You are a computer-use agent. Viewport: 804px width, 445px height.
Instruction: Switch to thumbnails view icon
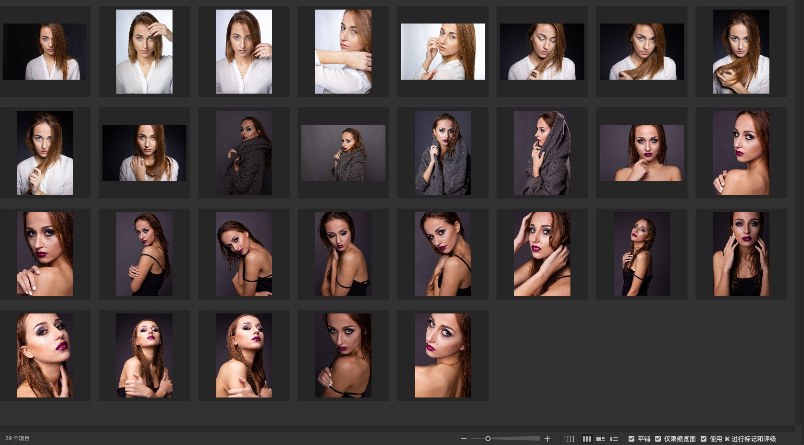[x=587, y=439]
